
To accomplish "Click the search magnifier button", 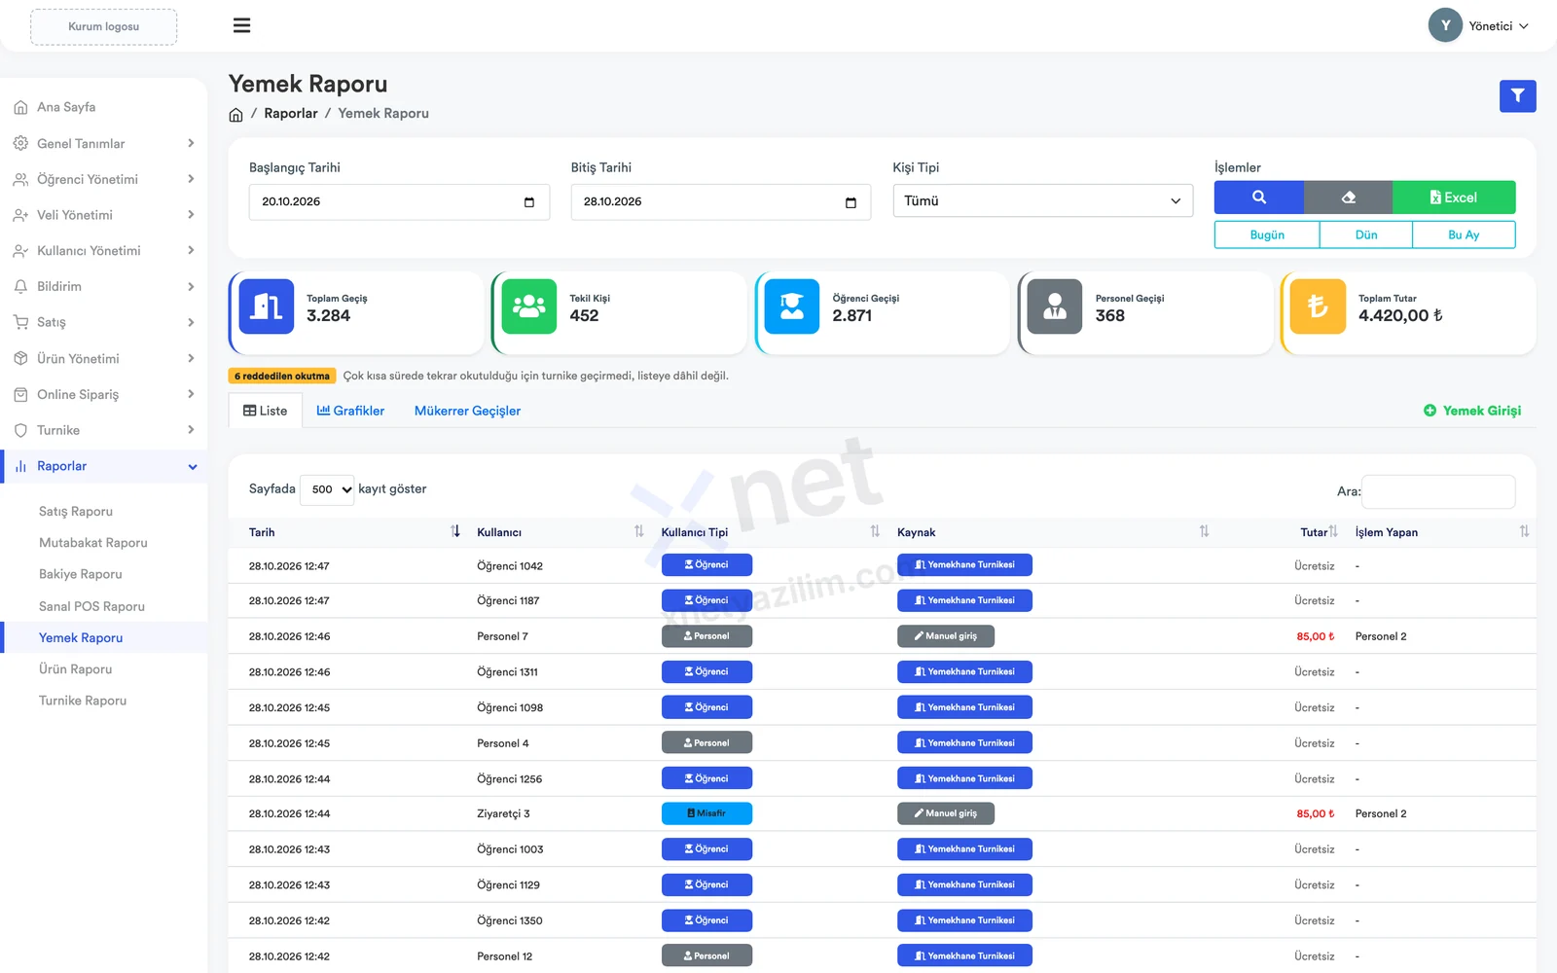I will [x=1258, y=198].
